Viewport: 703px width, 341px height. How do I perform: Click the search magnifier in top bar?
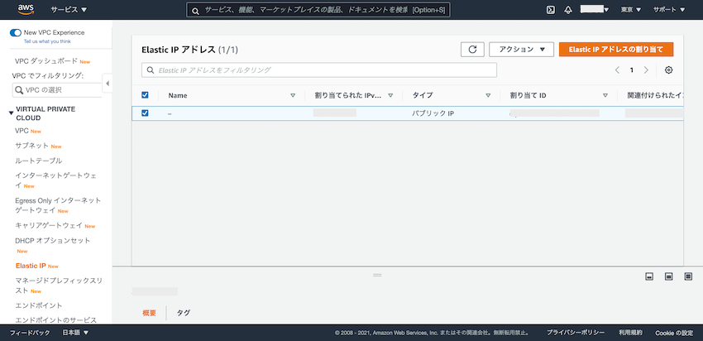pos(195,11)
